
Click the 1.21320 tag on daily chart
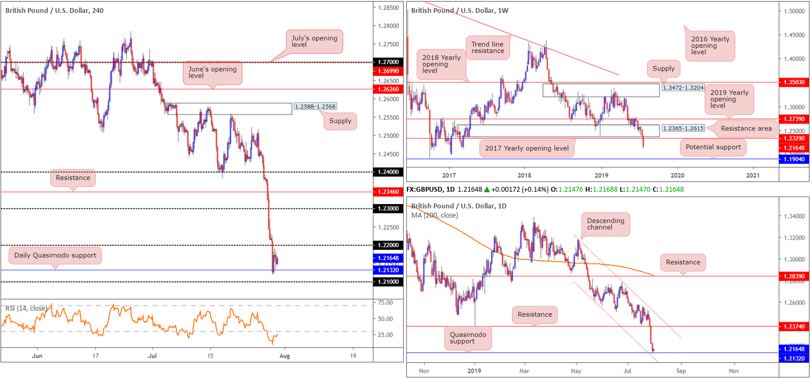pyautogui.click(x=795, y=358)
